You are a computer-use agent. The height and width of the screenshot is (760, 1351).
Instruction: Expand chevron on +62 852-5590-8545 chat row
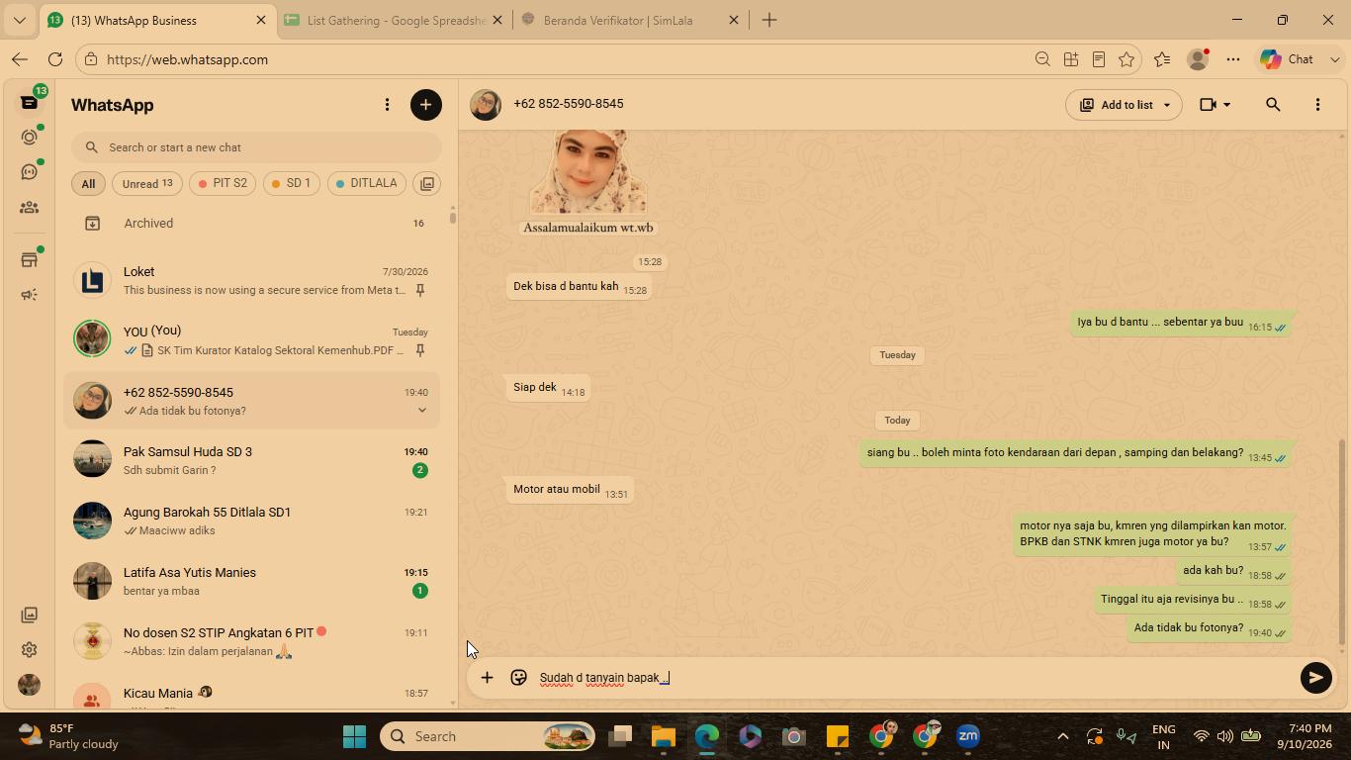tap(421, 411)
